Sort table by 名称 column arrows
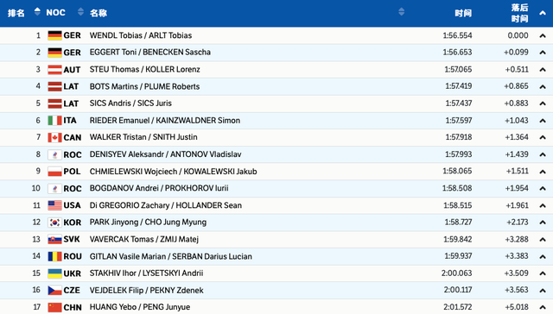 pos(401,11)
